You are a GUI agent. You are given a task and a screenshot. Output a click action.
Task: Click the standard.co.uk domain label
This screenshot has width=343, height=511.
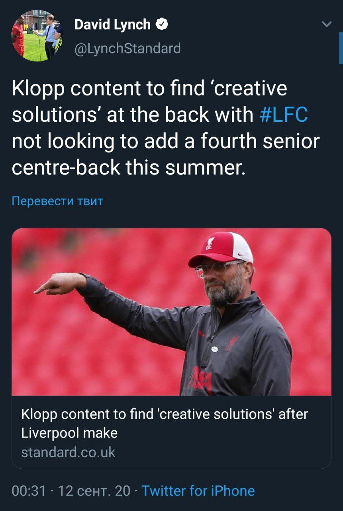click(68, 452)
